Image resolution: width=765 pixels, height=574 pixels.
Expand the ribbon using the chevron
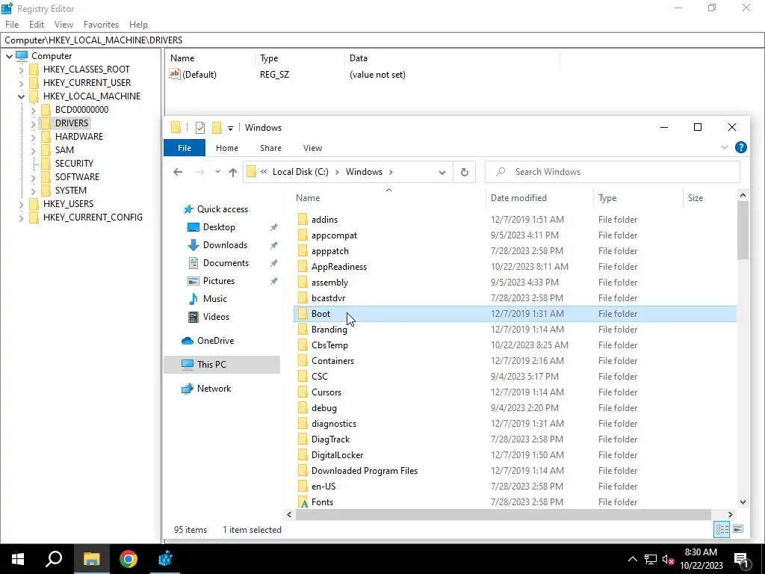(x=724, y=147)
